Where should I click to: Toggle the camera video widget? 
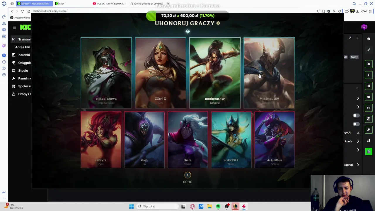[369, 119]
